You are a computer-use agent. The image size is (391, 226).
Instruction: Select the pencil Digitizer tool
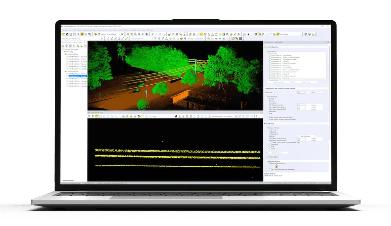[152, 34]
